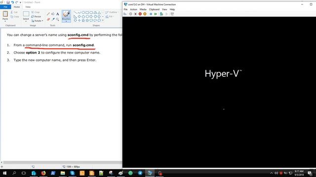Viewport: 316px width, 177px height.
Task: Pick the triangle shape in Shapes gallery
Action: (x=99, y=13)
